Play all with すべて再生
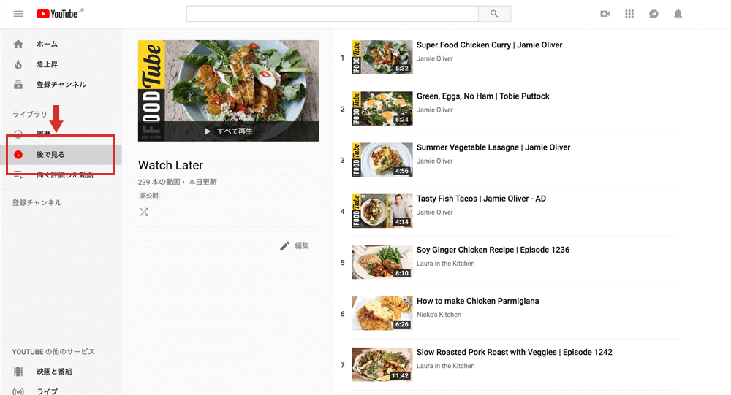This screenshot has height=395, width=731. [x=228, y=131]
